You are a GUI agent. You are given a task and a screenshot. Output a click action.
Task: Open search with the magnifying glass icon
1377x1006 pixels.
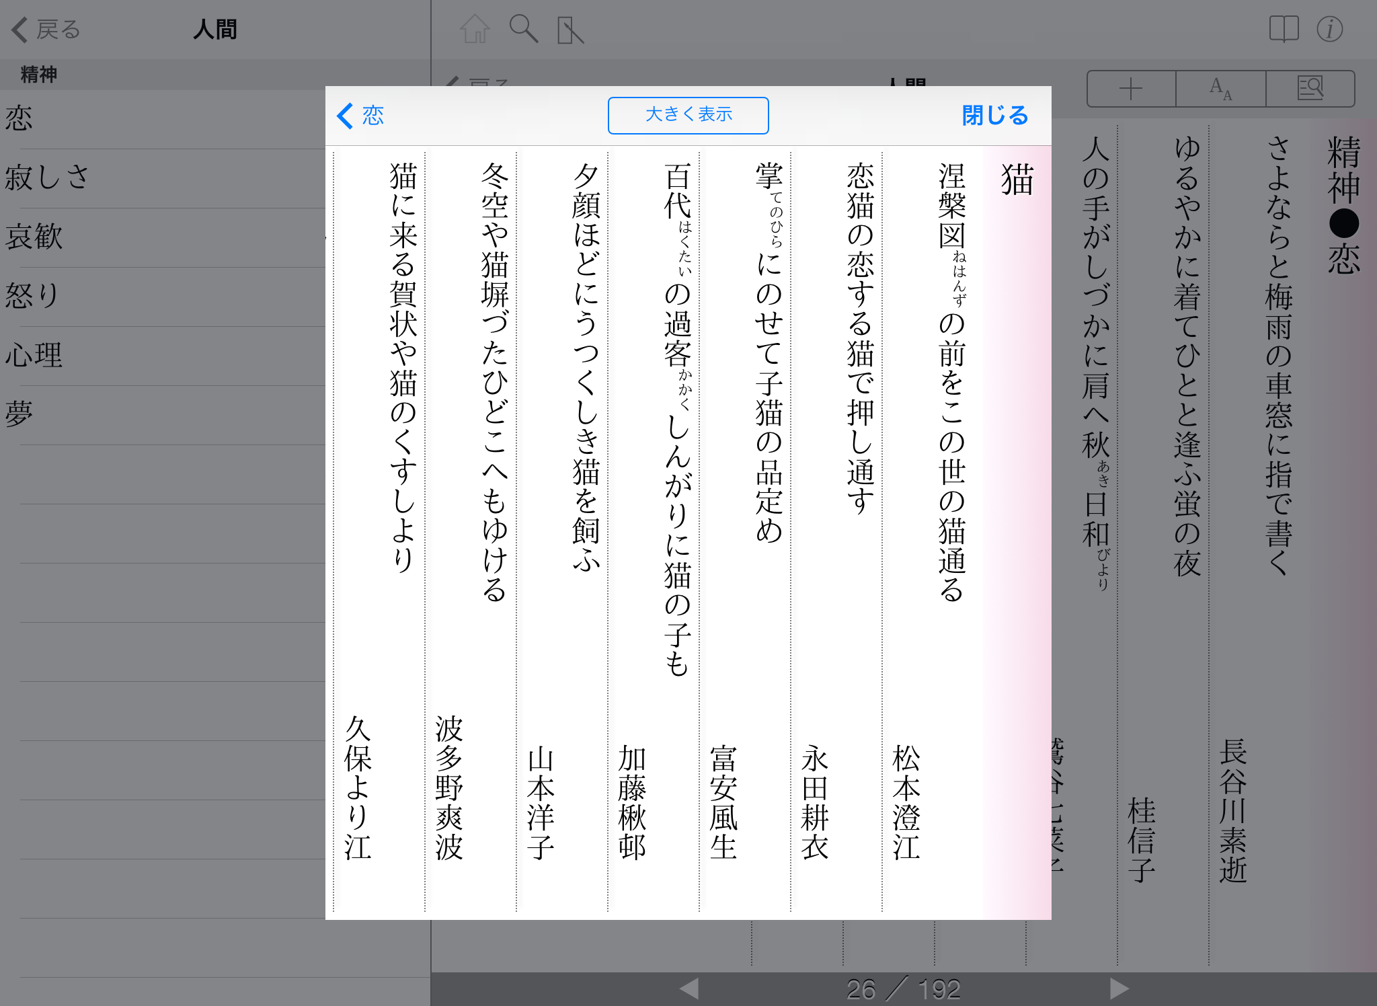523,30
